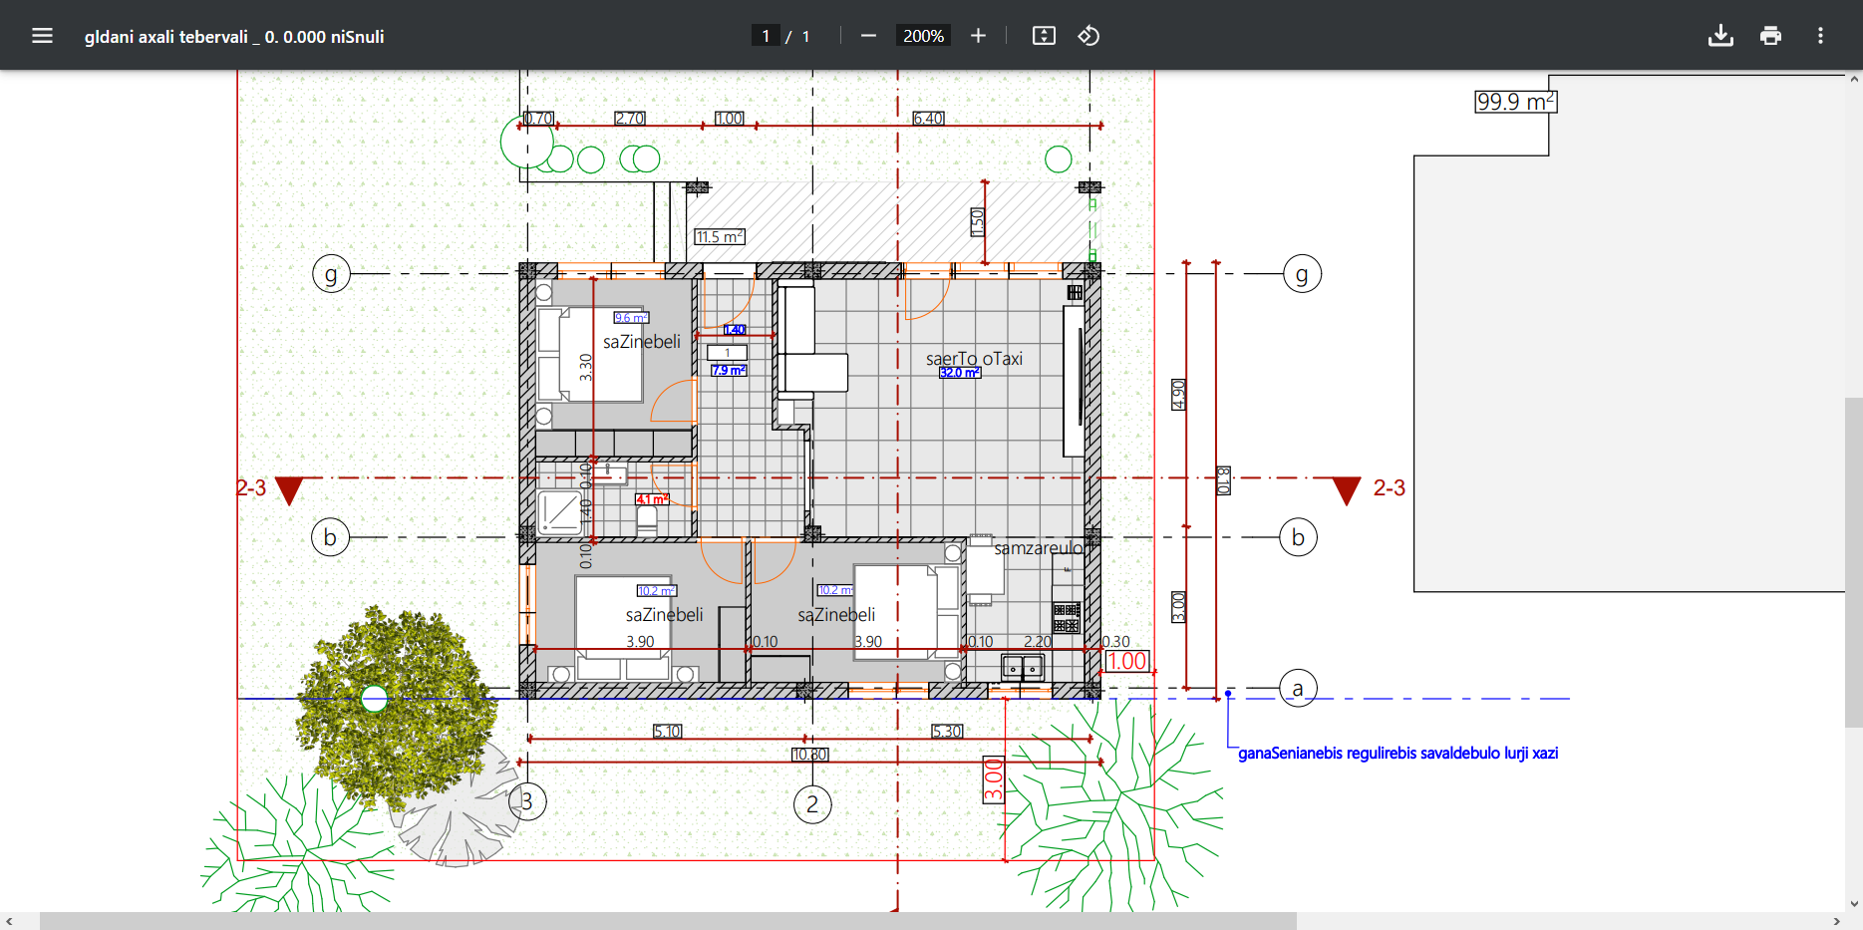Click the scroll right arrow

1837,921
